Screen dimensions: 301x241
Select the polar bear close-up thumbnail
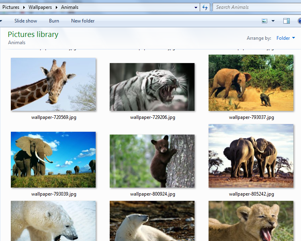coord(53,221)
